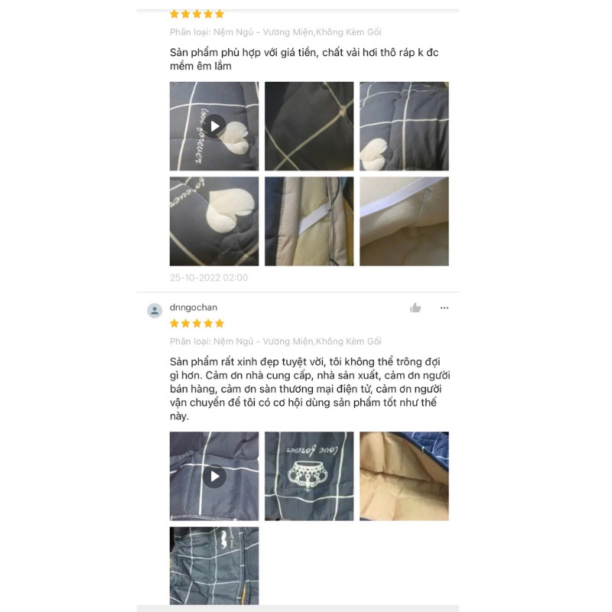Click the five-star rating of the top review

point(197,15)
